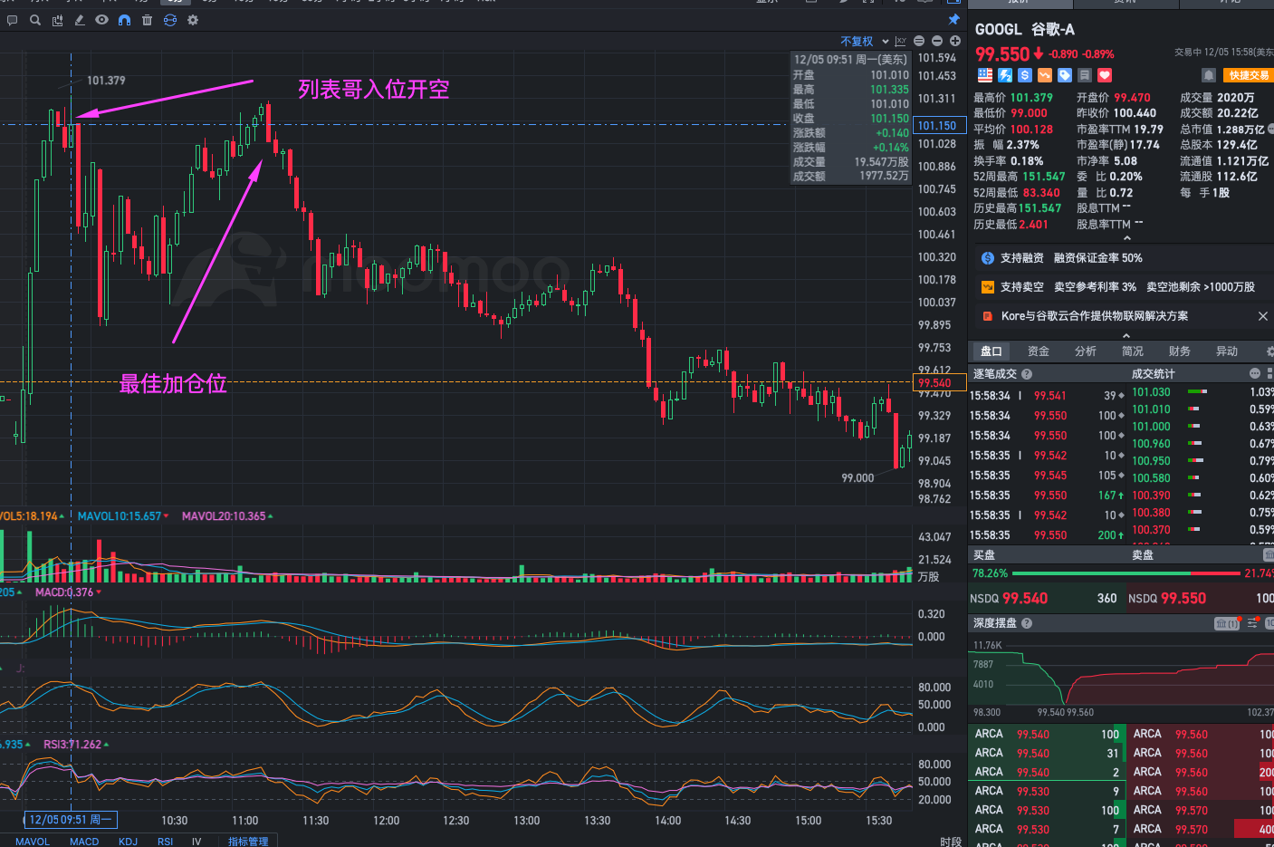Select the MAVOL indicator at the bottom
This screenshot has width=1274, height=847.
33,842
